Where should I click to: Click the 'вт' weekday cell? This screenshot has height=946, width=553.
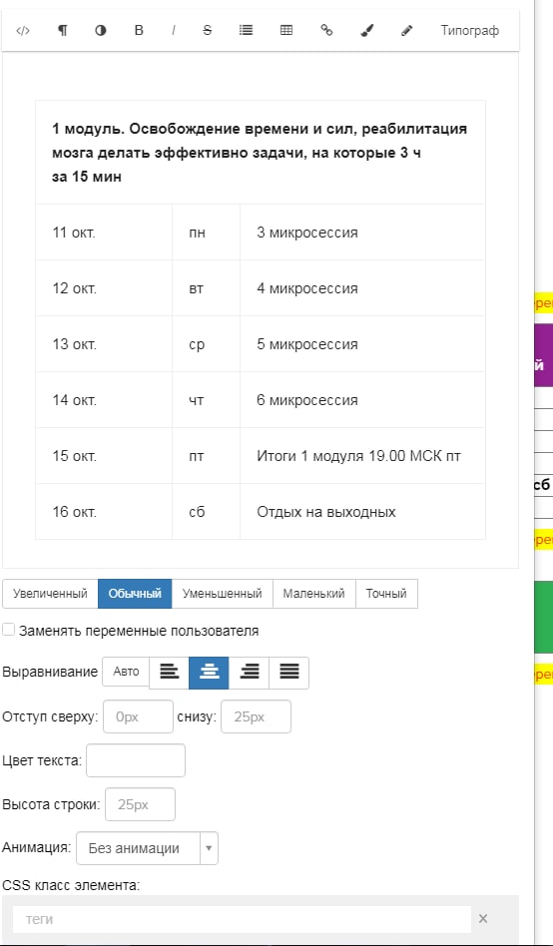click(206, 288)
